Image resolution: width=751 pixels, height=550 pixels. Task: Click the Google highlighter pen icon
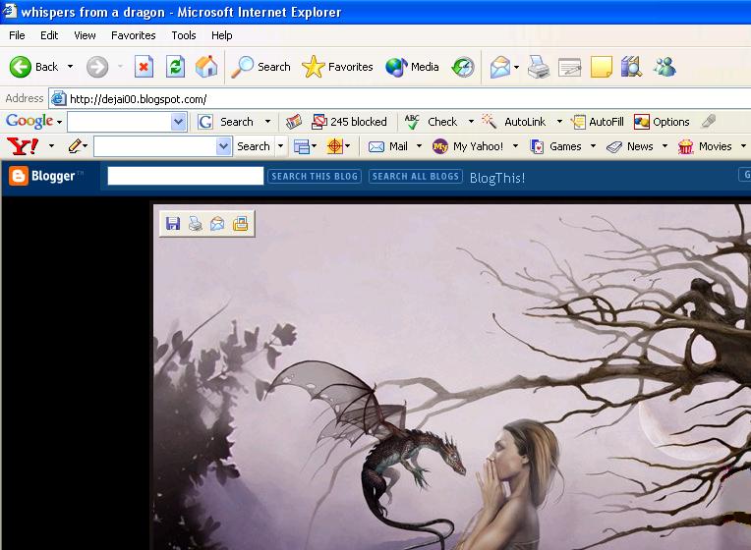[709, 121]
